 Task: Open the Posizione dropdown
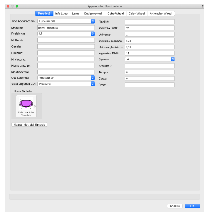[66, 34]
